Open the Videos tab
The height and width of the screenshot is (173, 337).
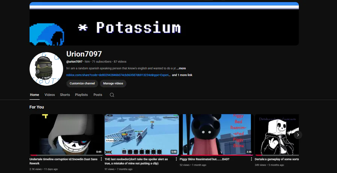[50, 95]
